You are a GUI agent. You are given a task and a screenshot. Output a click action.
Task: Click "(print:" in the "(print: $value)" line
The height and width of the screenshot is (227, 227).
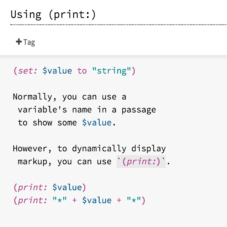30,188
